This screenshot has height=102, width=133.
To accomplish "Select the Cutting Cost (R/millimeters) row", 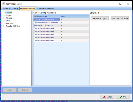I will [x=61, y=19].
